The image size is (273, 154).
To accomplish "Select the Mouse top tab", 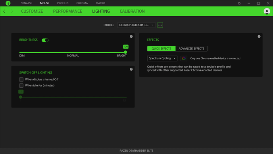I will click(44, 3).
